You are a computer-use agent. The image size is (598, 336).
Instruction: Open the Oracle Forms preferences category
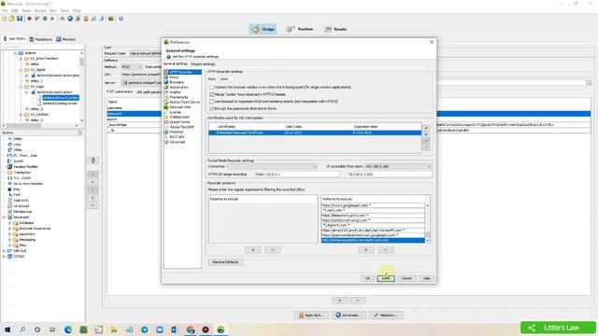point(179,122)
